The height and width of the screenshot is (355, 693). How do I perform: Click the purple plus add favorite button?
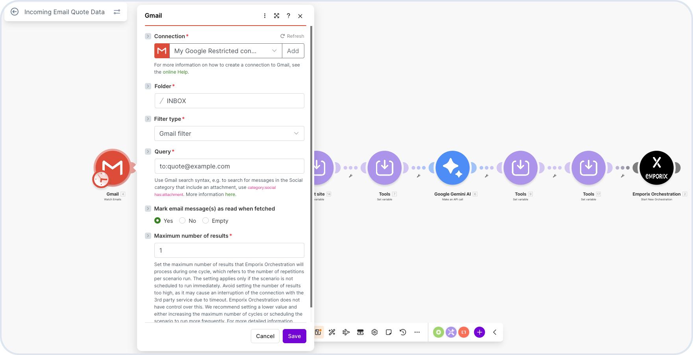[480, 332]
